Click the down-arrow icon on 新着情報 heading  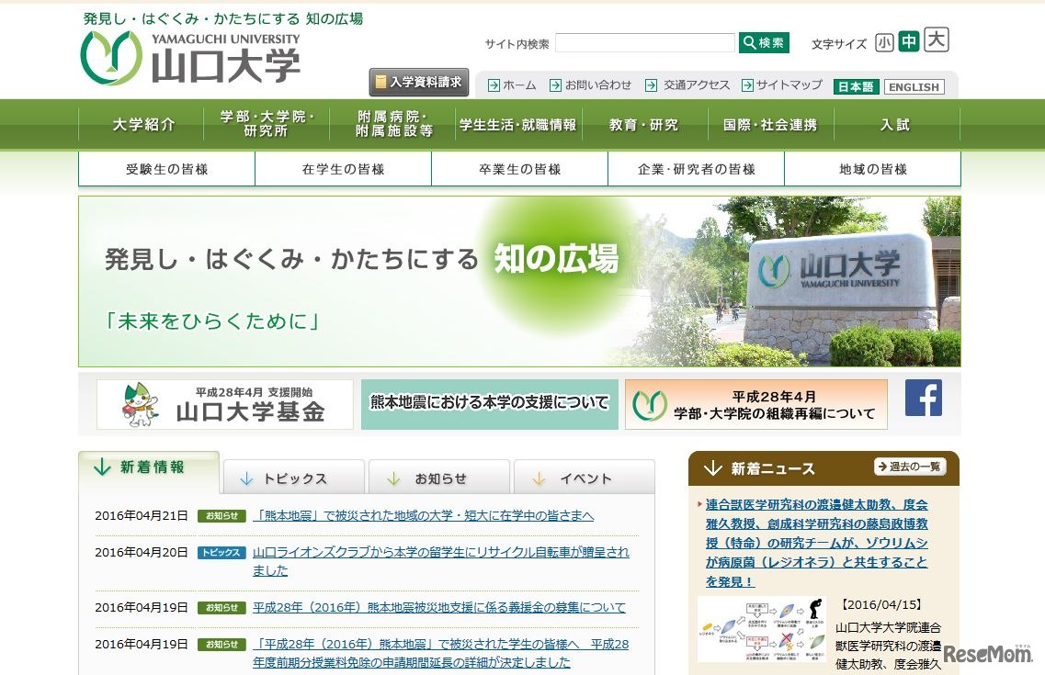click(100, 467)
